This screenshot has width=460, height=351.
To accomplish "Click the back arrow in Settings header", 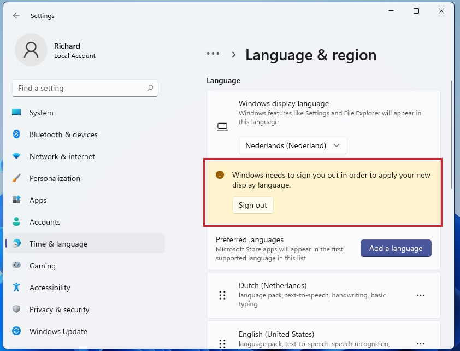I will [x=16, y=16].
